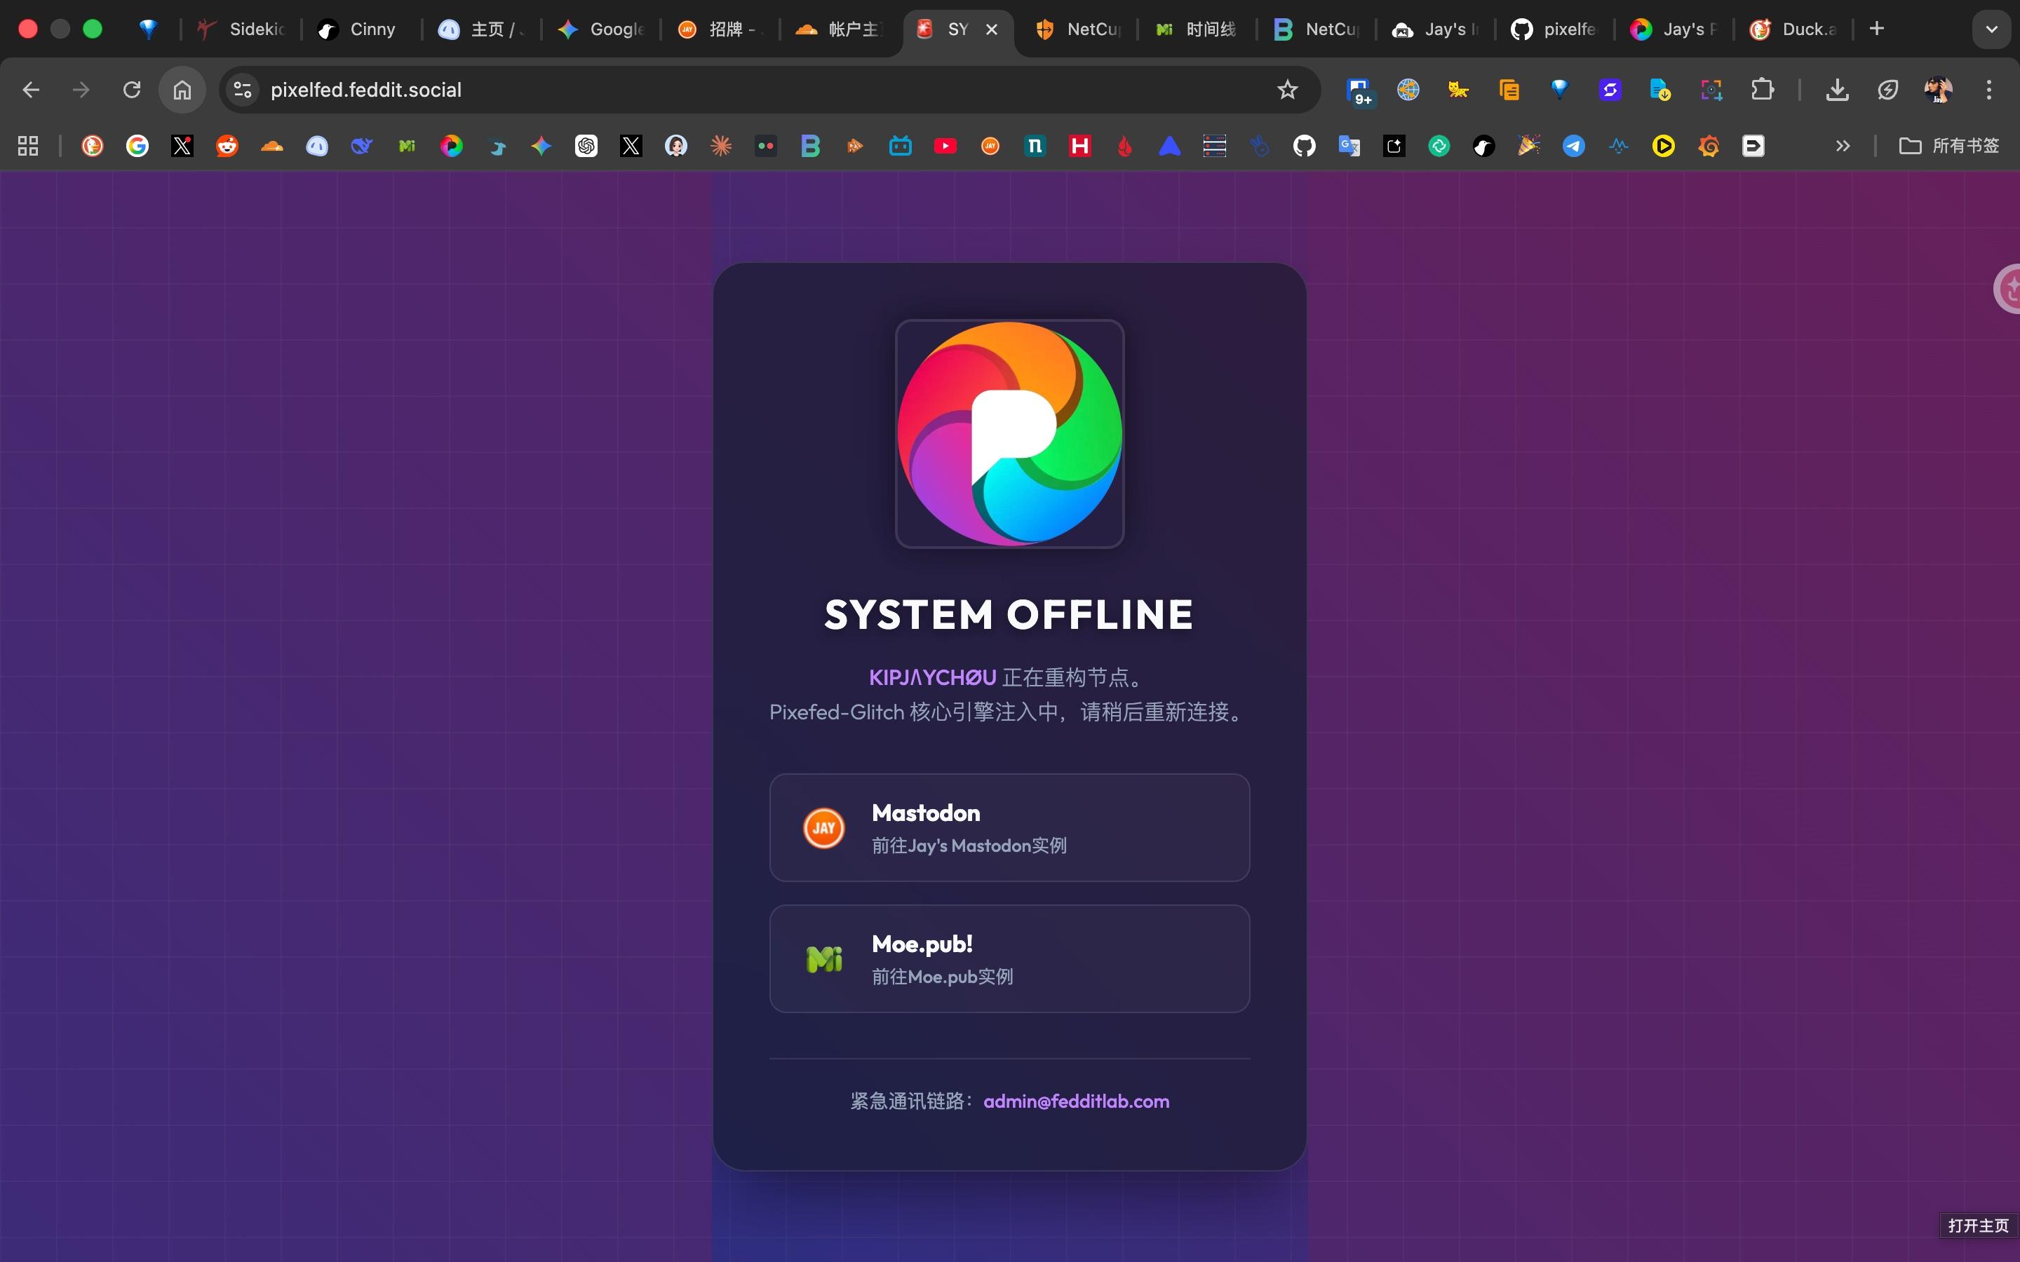Open the YouTube bookmark icon
The width and height of the screenshot is (2020, 1262).
tap(945, 146)
